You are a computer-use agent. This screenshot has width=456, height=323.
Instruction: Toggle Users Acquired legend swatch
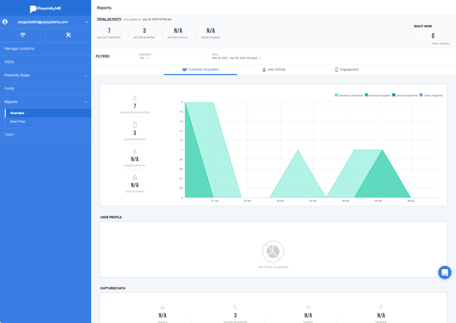(x=421, y=95)
